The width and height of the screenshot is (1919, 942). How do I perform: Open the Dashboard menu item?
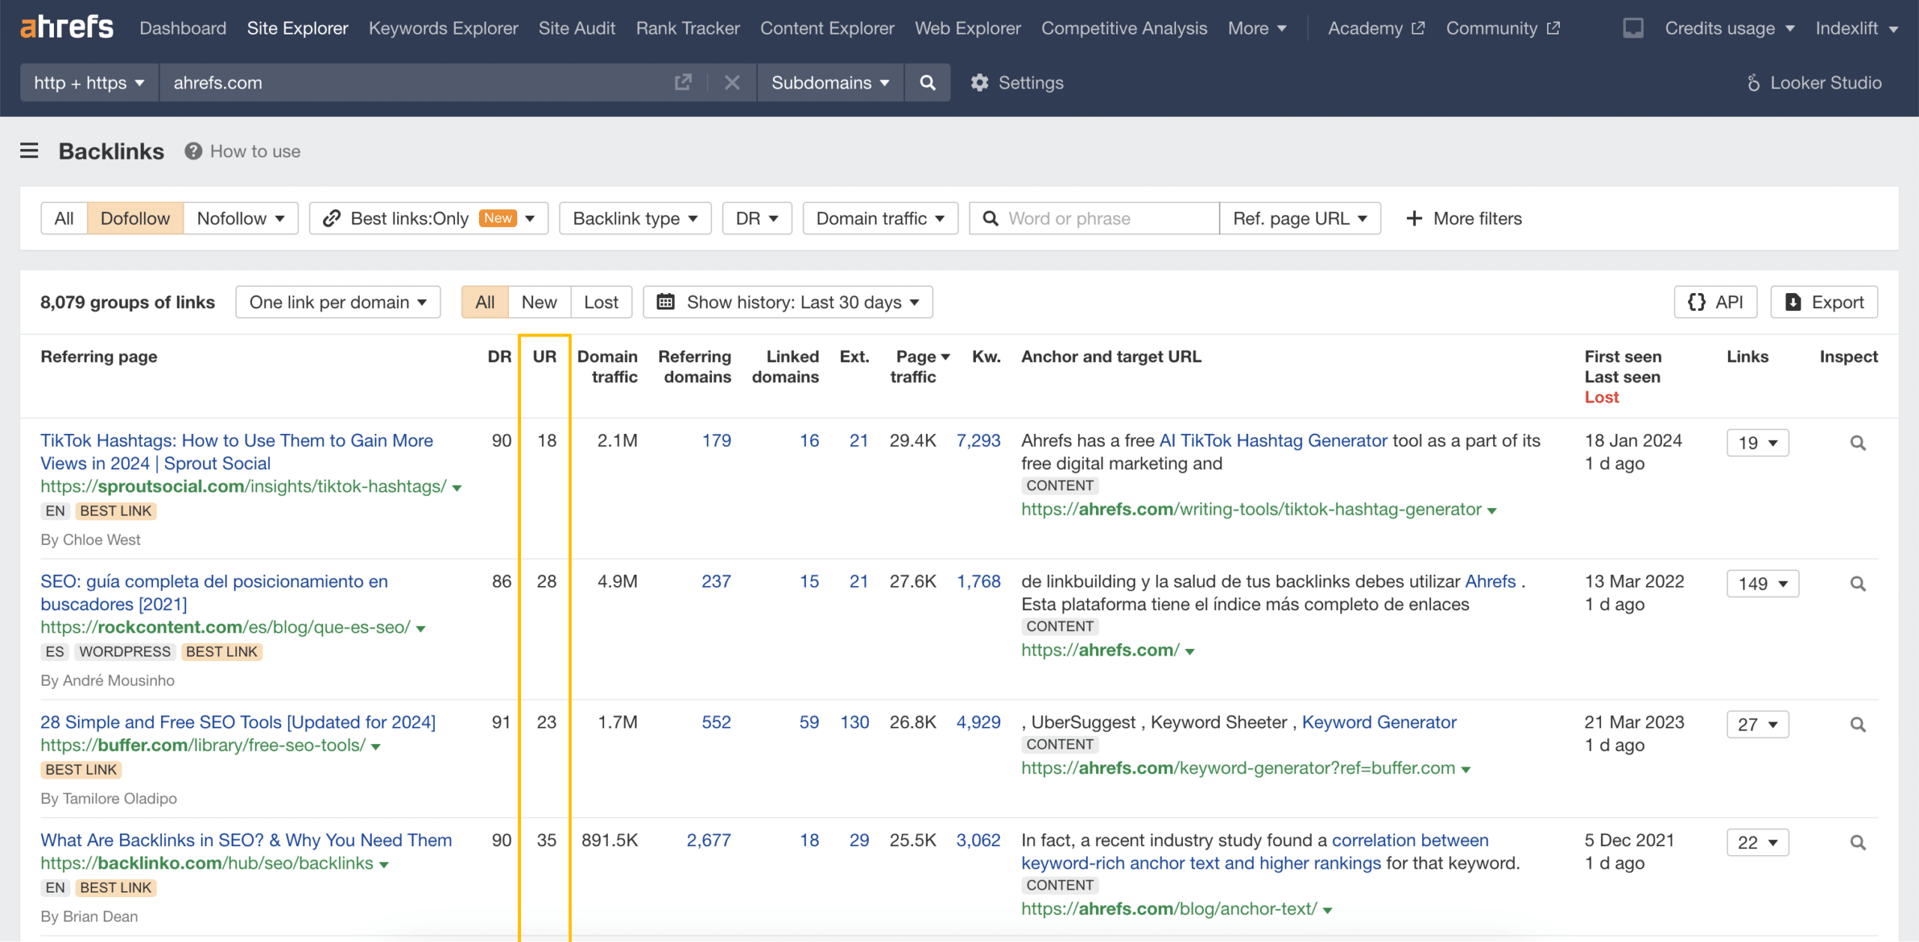[x=183, y=28]
